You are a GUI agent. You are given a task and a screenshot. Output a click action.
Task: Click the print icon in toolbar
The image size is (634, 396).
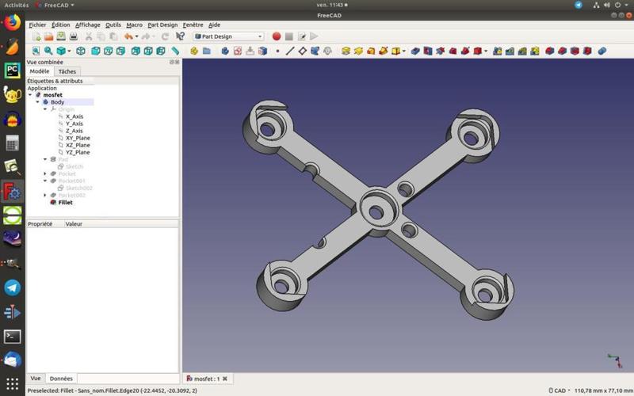pyautogui.click(x=74, y=36)
